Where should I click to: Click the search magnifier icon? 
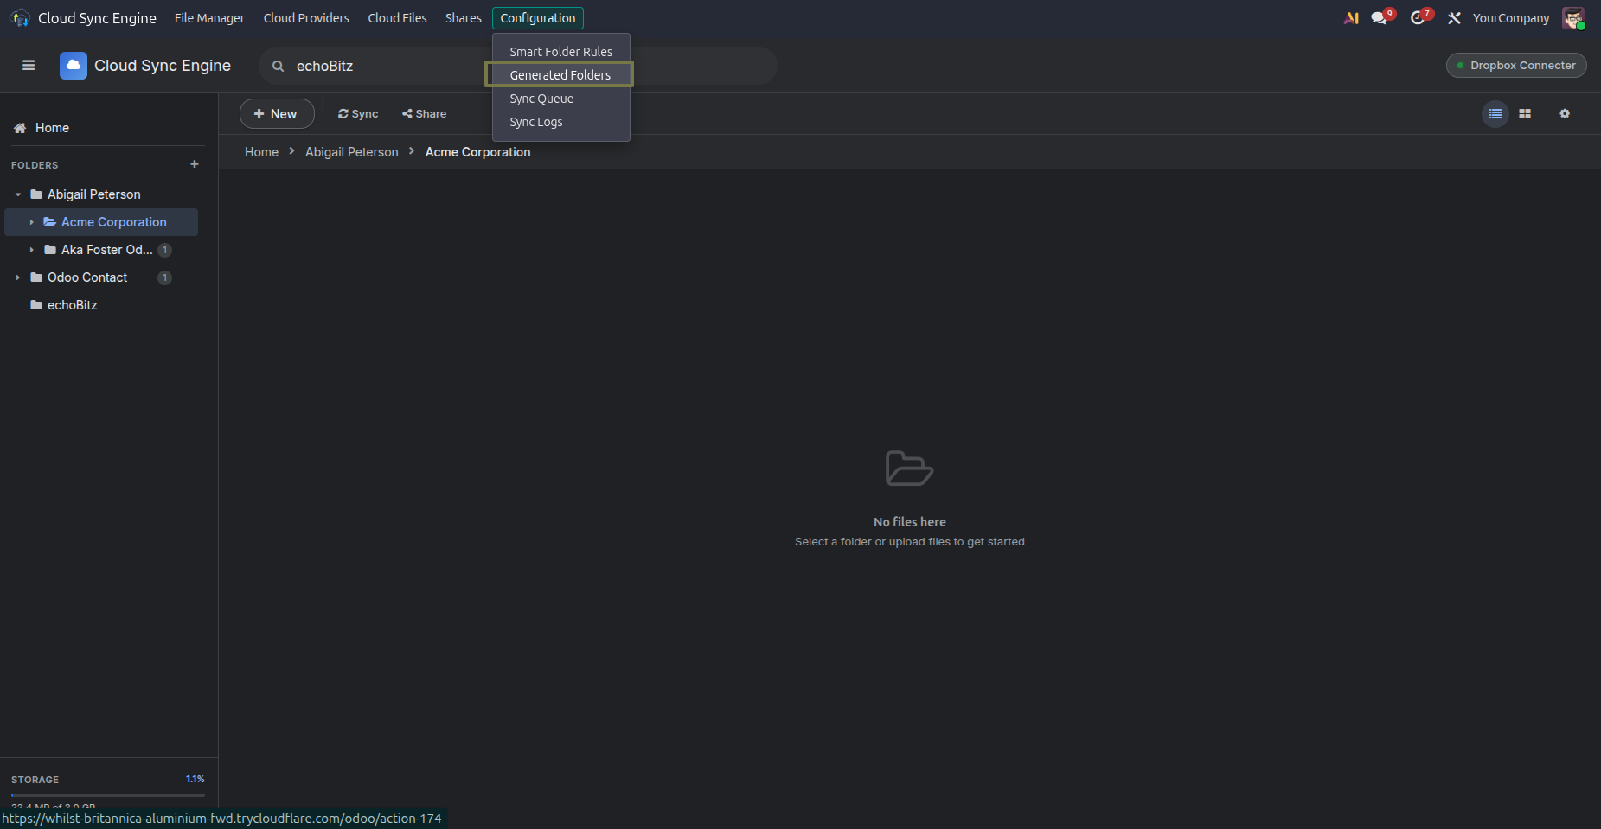point(279,67)
